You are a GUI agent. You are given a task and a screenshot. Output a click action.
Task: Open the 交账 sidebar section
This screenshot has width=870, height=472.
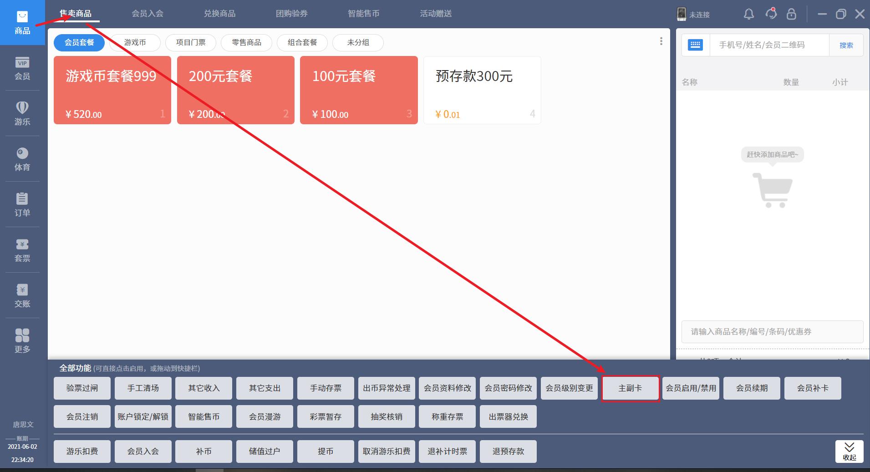(x=22, y=296)
